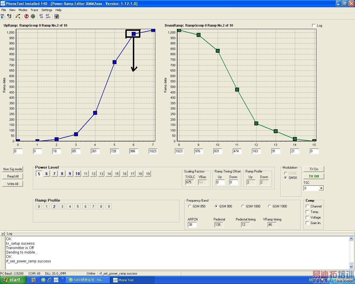Click the AT on toolbar icon
Viewport: 355px width, 284px height.
click(41, 16)
